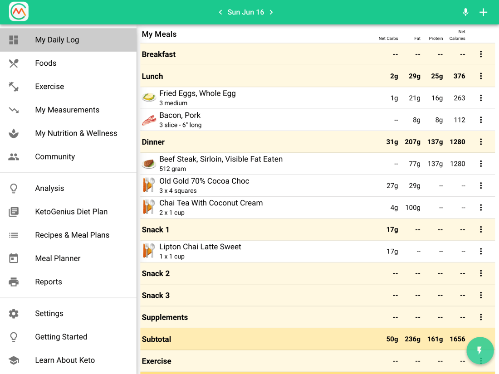
Task: Click the Community people icon
Action: 14,157
